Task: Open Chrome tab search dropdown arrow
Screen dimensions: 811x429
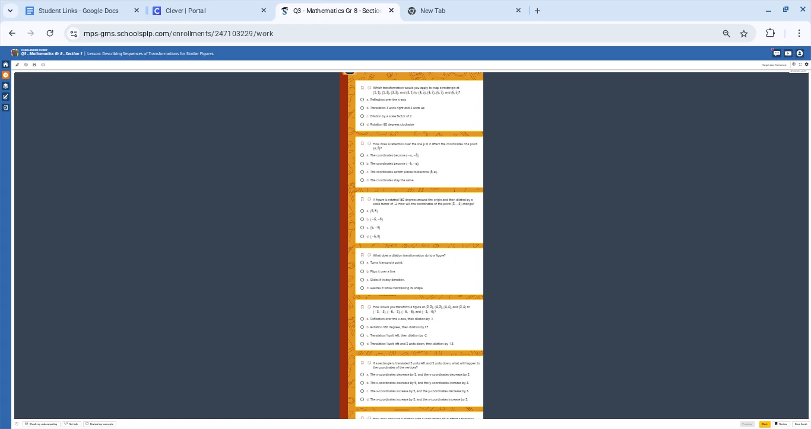Action: 10,11
